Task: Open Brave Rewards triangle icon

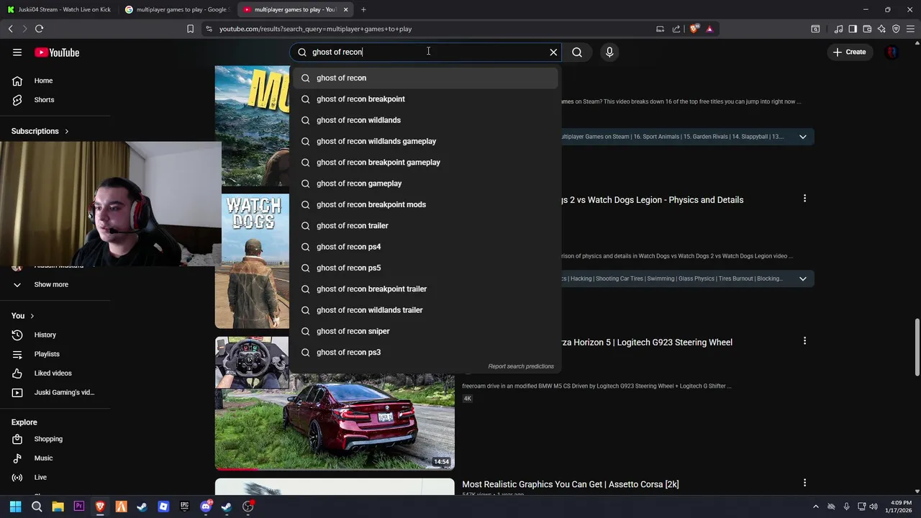Action: coord(709,29)
